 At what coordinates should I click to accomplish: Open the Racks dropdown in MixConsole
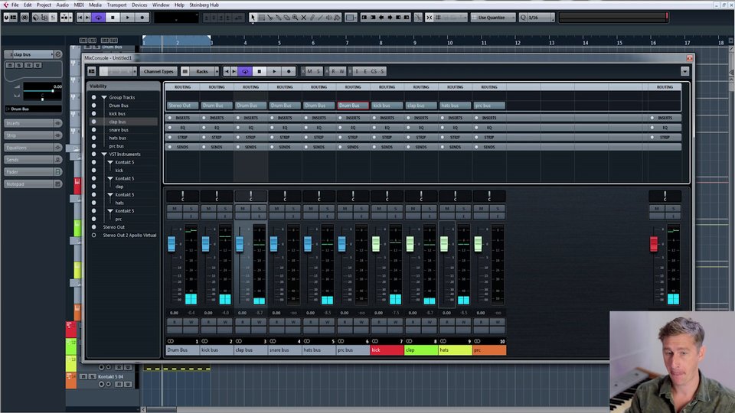[x=202, y=71]
